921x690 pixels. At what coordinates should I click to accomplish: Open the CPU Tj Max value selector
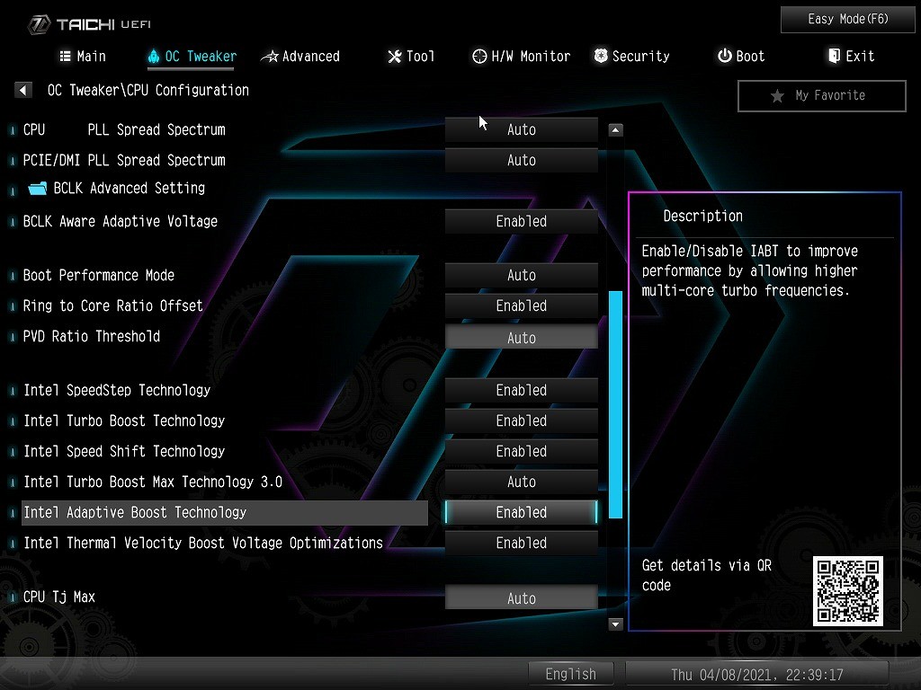(x=521, y=598)
